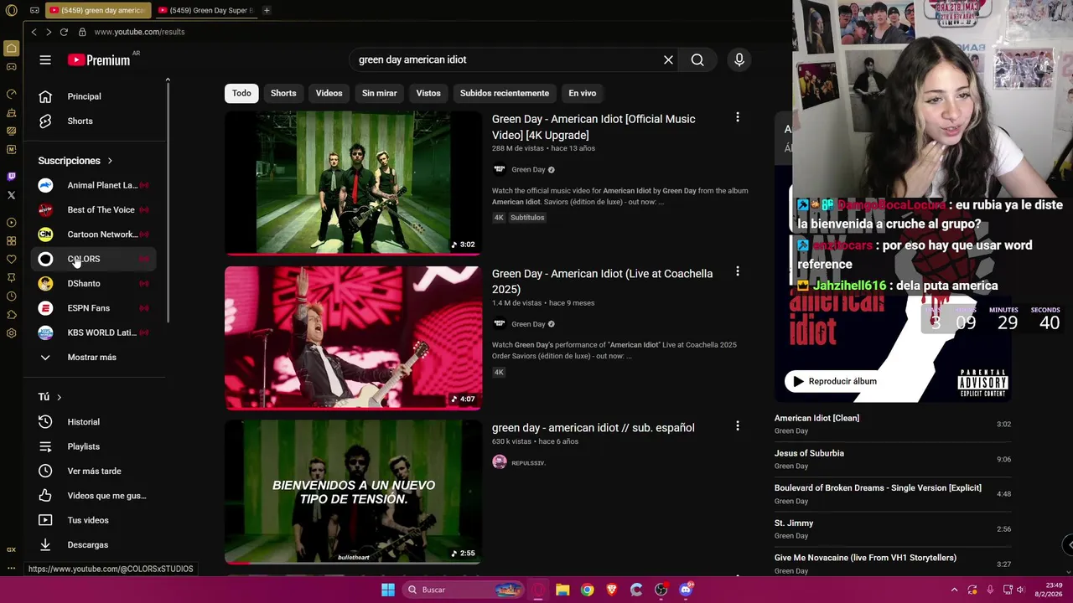Open Cartoon Network subscription channel
Image resolution: width=1073 pixels, height=603 pixels.
(94, 234)
